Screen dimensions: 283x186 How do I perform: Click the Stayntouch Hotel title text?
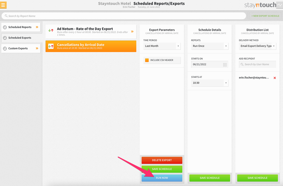pos(114,4)
